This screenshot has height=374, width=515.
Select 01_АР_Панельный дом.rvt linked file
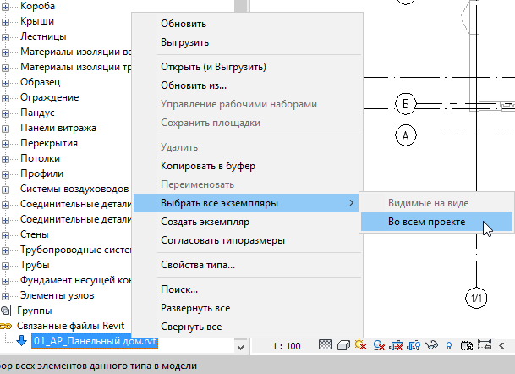coord(95,341)
